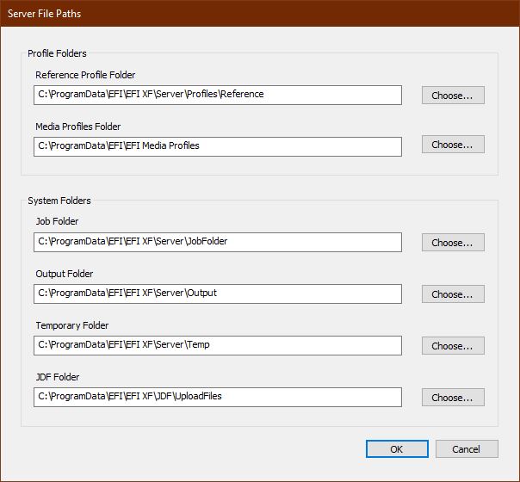This screenshot has width=520, height=482.
Task: Focus the Reference Profile Folder path field
Action: [218, 96]
